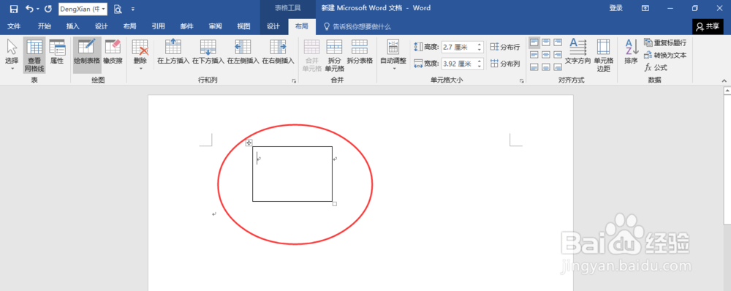Toggle 查看网格线 gridlines view
The width and height of the screenshot is (731, 291).
34,55
